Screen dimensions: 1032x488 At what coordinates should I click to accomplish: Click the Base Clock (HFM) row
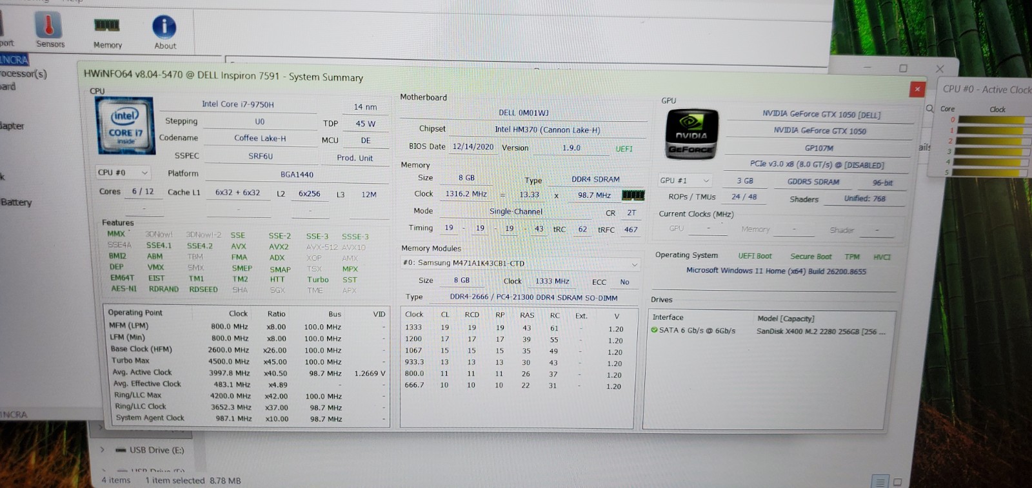(x=248, y=350)
